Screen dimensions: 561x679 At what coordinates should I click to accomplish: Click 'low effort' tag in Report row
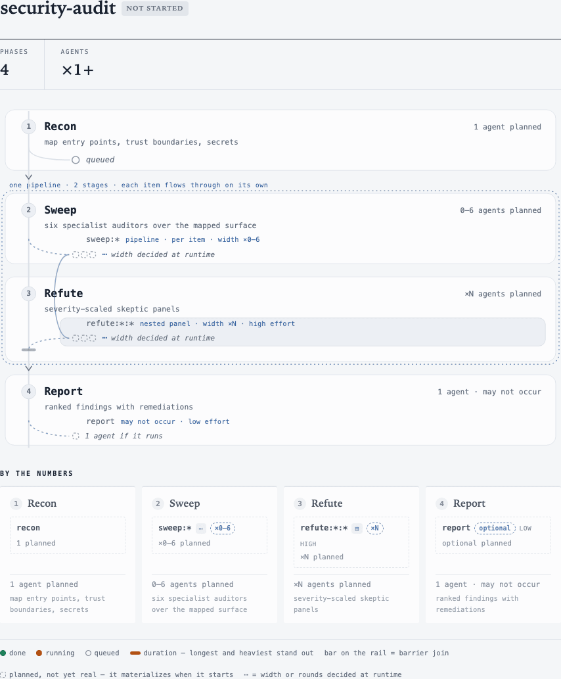[x=209, y=421]
